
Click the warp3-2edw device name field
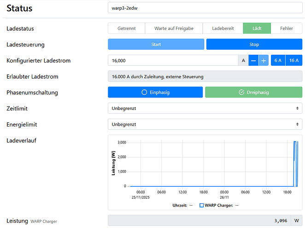pos(205,8)
